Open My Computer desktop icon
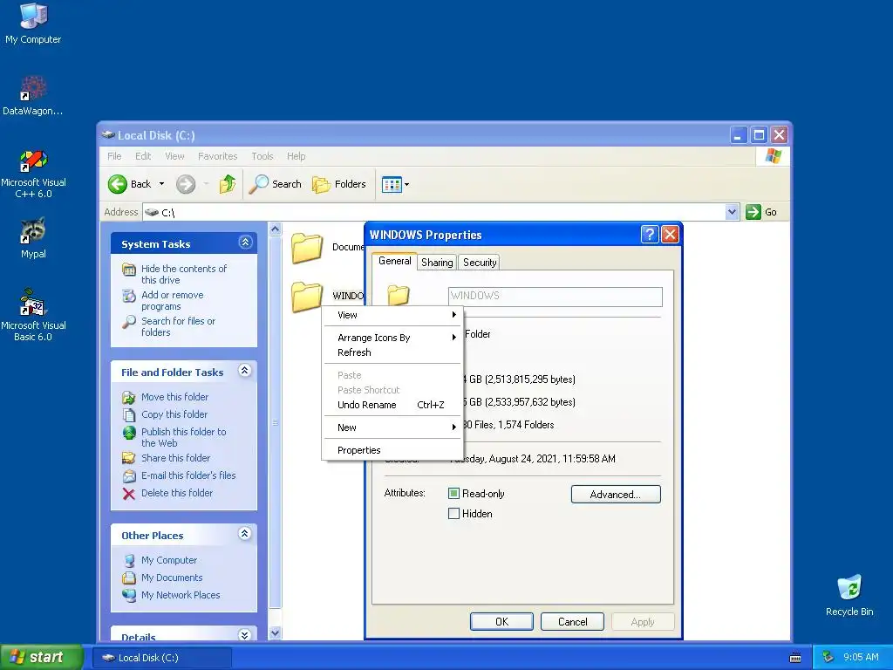Viewport: 893px width, 670px height. click(x=33, y=23)
